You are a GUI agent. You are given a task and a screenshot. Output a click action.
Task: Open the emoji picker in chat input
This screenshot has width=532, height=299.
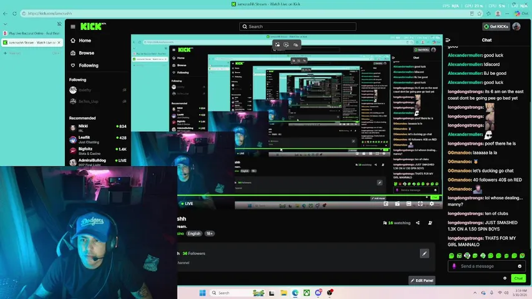[520, 266]
